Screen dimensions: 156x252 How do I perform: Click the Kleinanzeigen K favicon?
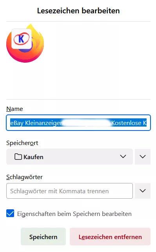(x=22, y=39)
